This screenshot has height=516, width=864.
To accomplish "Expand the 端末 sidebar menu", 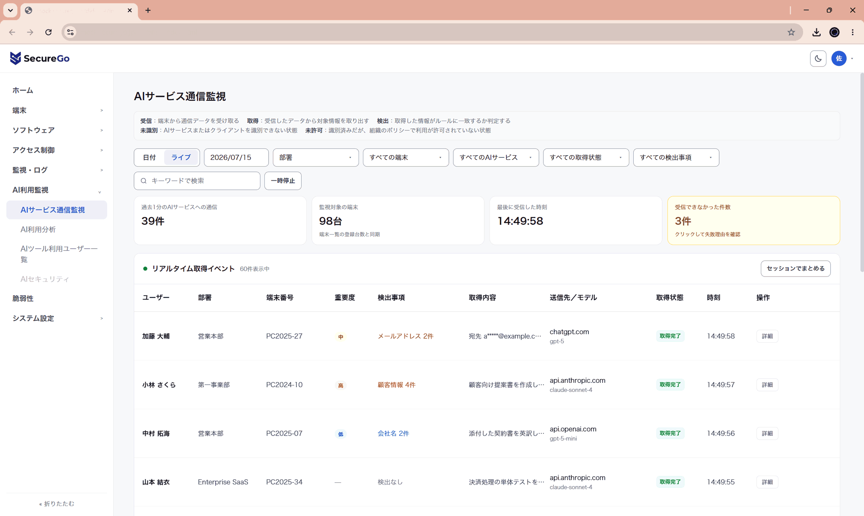I will [x=57, y=110].
